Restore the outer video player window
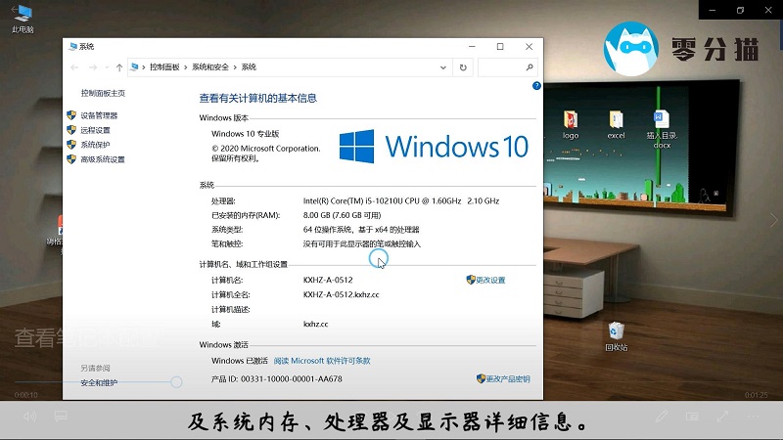This screenshot has height=440, width=783. pyautogui.click(x=740, y=10)
